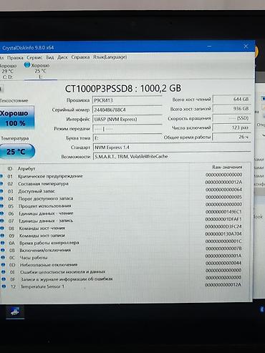Open the Вид menu

pyautogui.click(x=50, y=57)
